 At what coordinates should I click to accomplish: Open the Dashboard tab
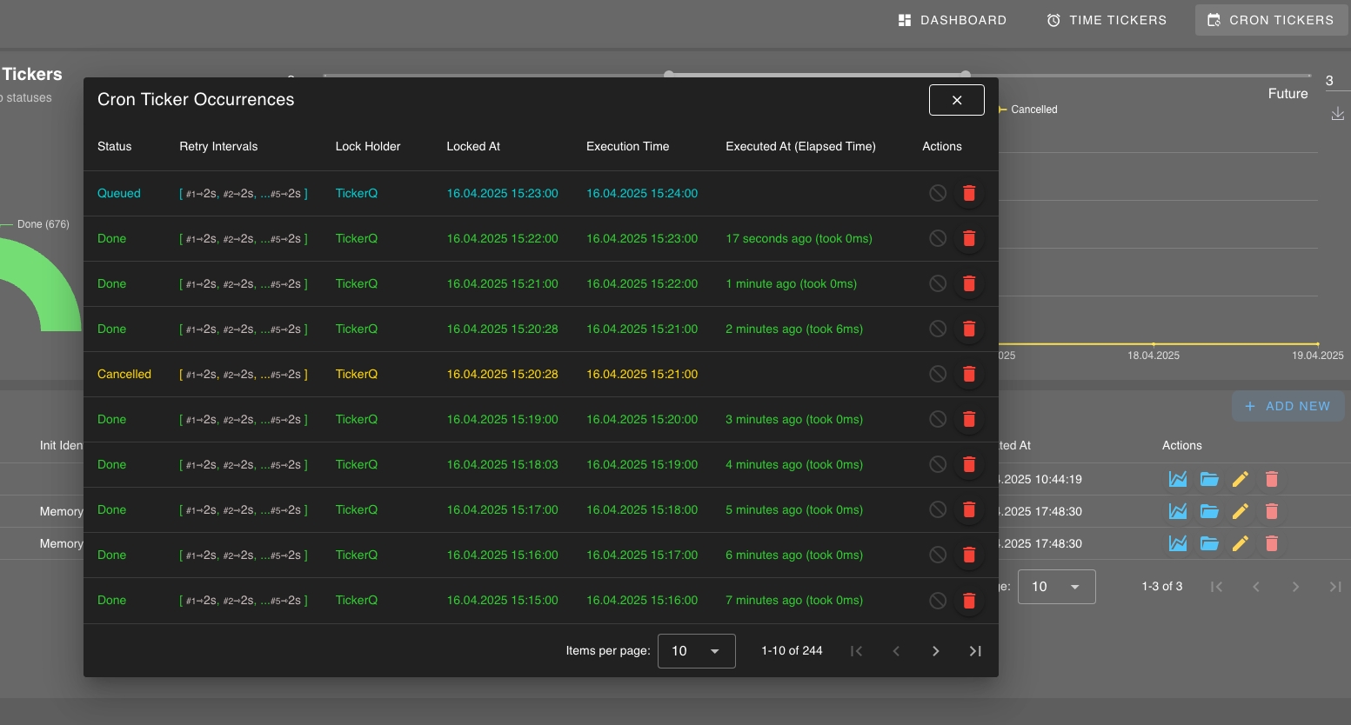click(953, 20)
